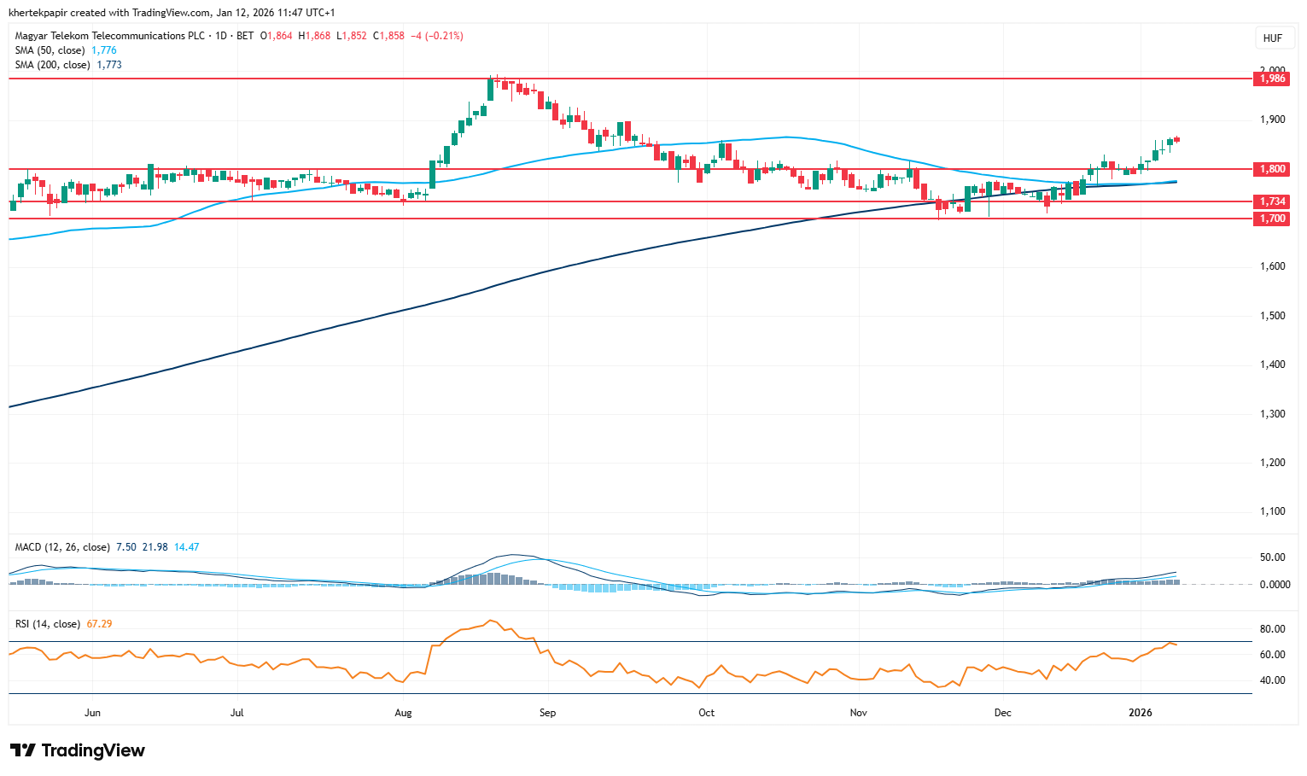Click the 1,800 horizontal line price tag
1307x776 pixels.
point(1272,169)
